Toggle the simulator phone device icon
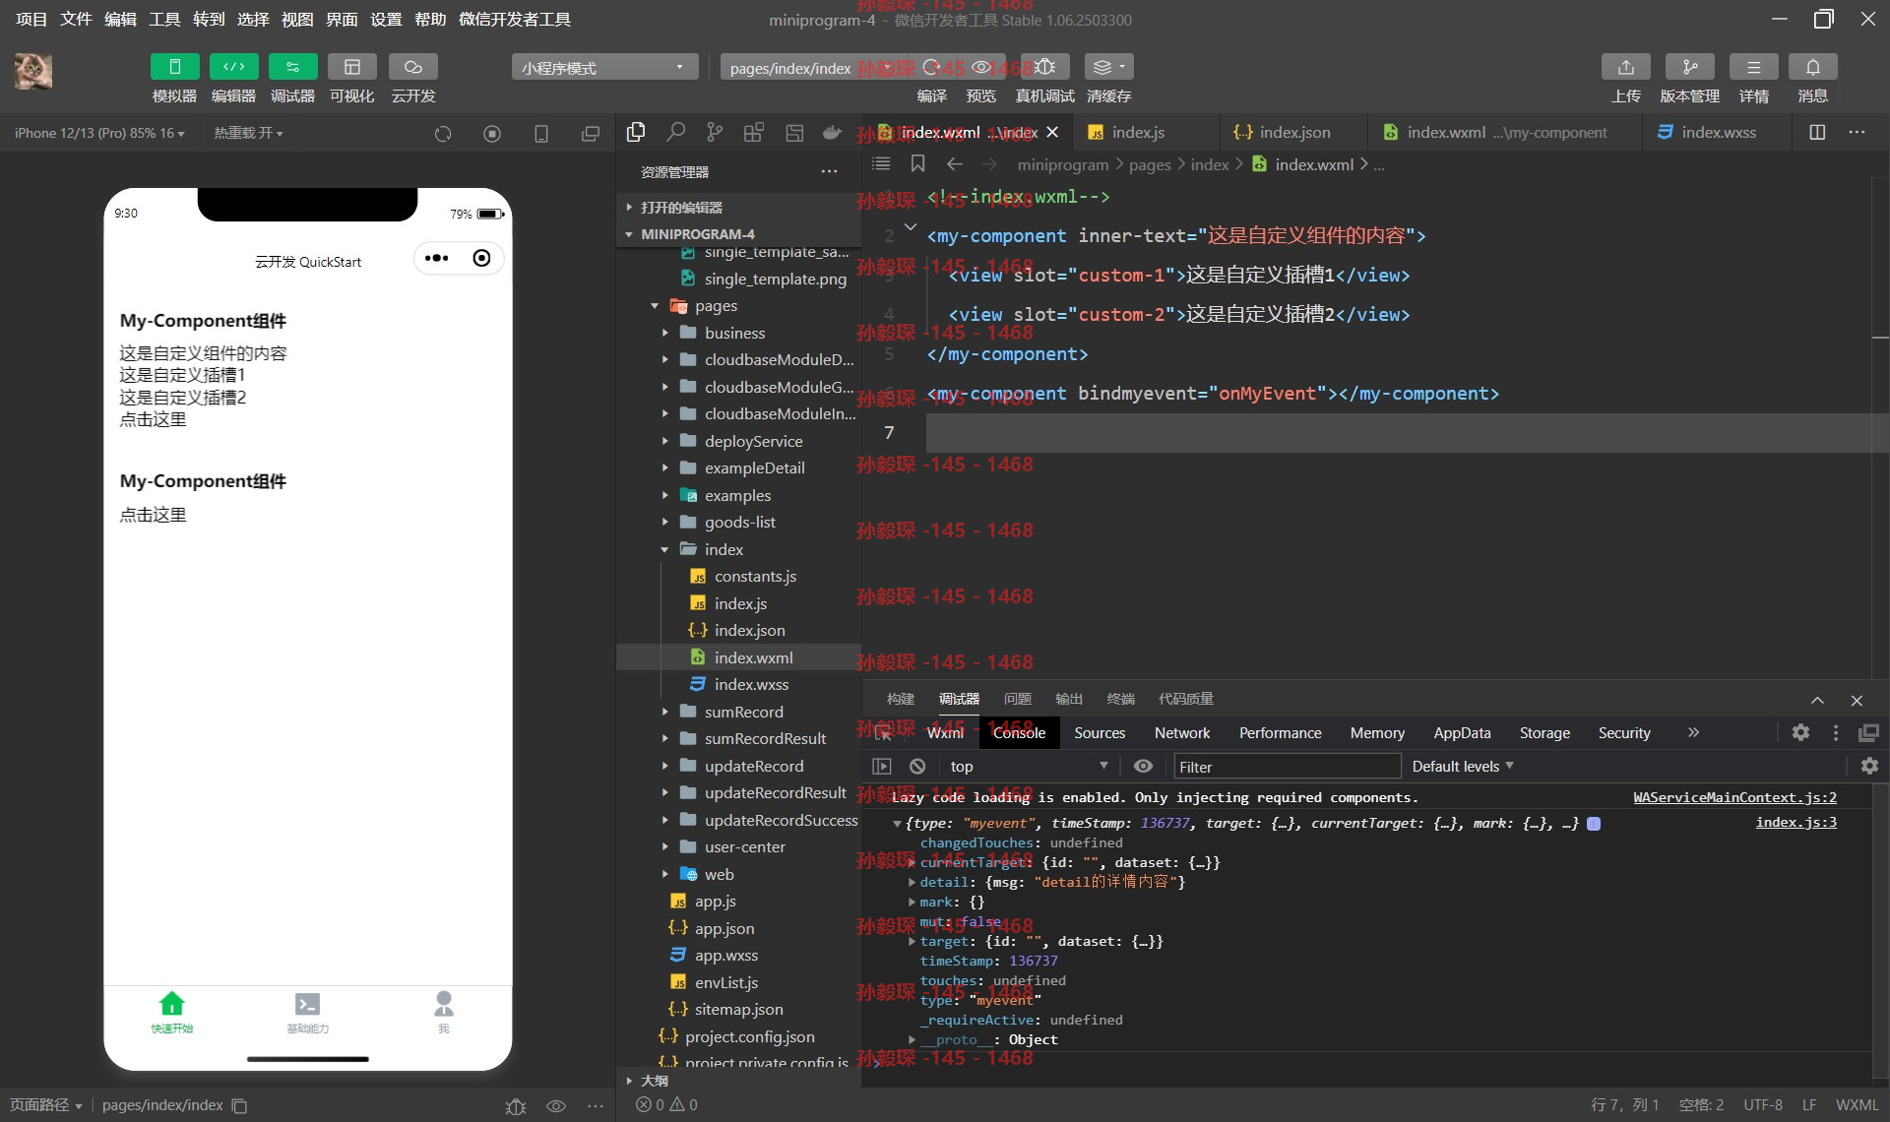The width and height of the screenshot is (1890, 1122). coord(541,133)
